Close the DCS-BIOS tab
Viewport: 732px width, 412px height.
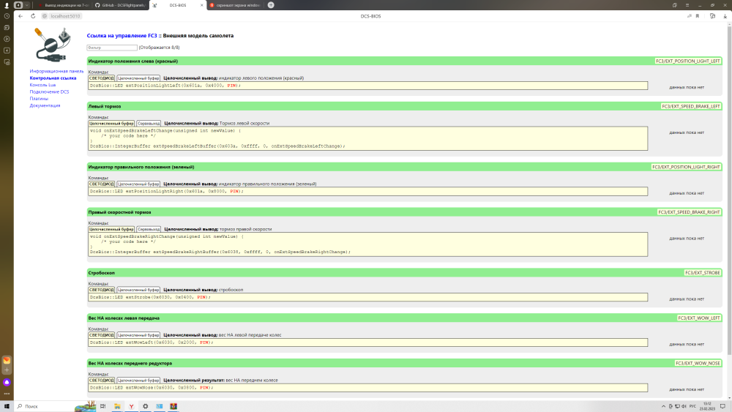pyautogui.click(x=202, y=5)
